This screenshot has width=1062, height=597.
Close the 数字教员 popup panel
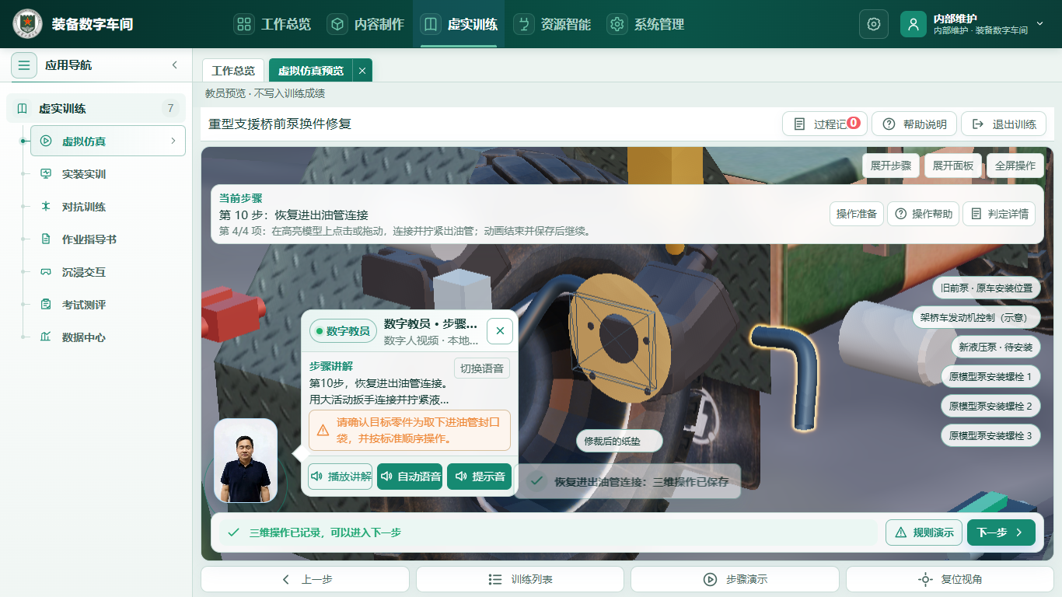pyautogui.click(x=500, y=331)
